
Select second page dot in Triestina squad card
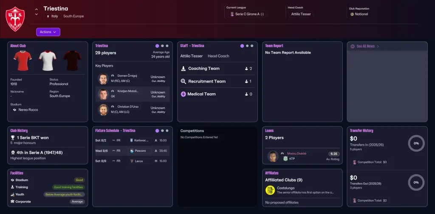click(x=163, y=46)
